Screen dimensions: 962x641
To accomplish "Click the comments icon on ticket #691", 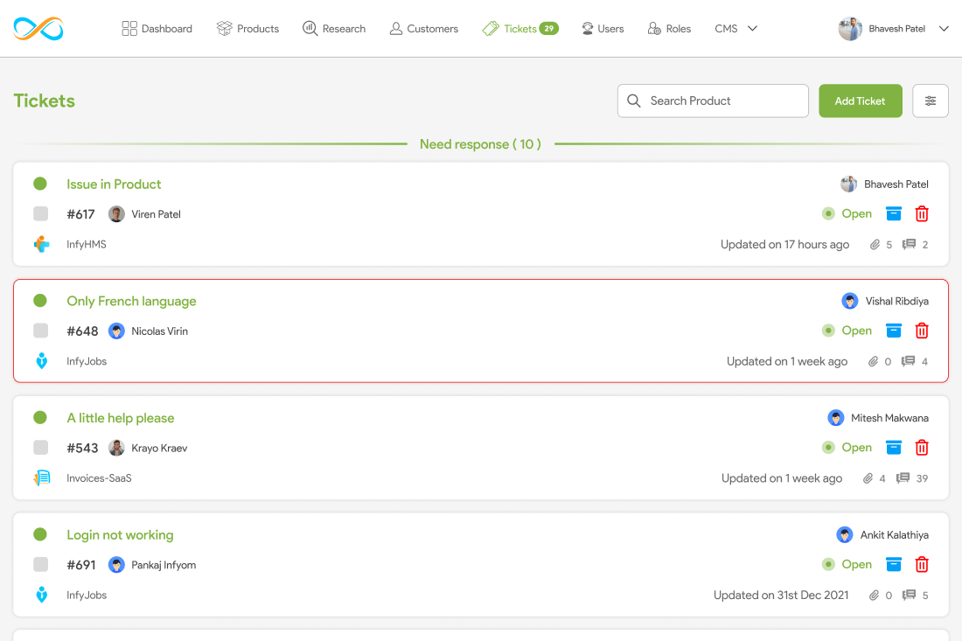I will coord(909,595).
